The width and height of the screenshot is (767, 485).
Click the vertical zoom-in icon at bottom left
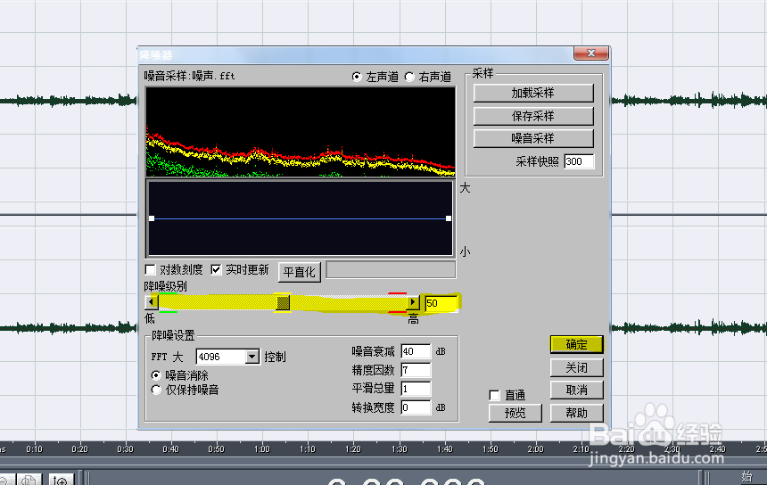click(61, 481)
